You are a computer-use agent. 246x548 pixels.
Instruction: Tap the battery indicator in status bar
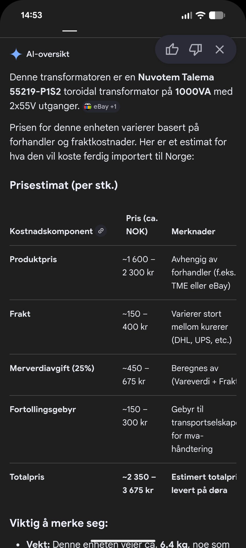(x=217, y=15)
